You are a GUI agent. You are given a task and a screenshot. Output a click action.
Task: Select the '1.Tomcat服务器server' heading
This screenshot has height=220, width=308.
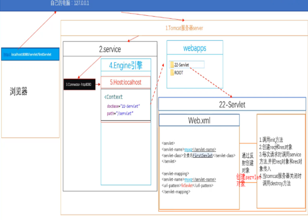(x=184, y=28)
